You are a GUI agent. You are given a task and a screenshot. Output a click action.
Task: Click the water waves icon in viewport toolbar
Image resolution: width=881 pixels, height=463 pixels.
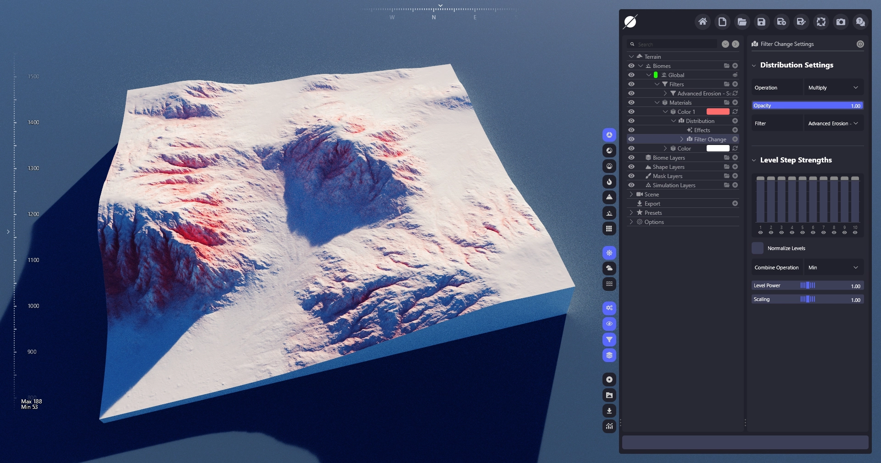(609, 284)
